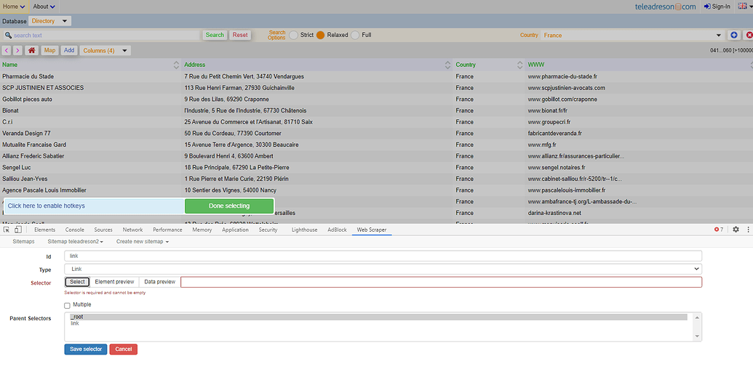Click the DevTools inspect element icon

click(x=7, y=230)
